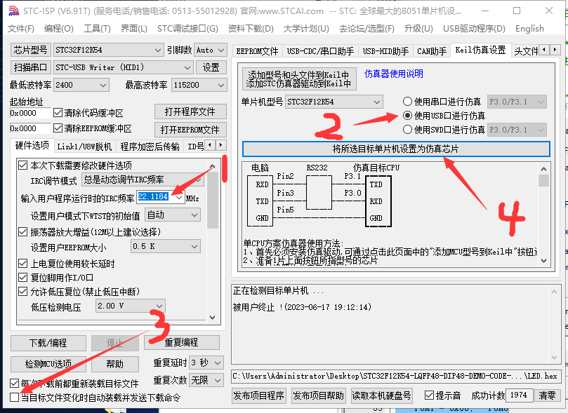The image size is (568, 413).
Task: Open the 单片机型号 dropdown in Keil panel
Action: pos(334,102)
